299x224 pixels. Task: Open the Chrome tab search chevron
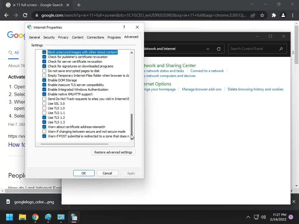(252, 4)
